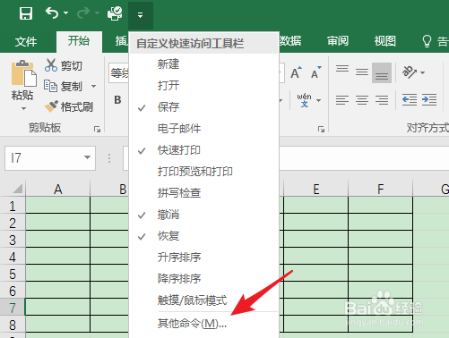449x338 pixels.
Task: Increase font size with larger A icon
Action: tap(296, 72)
